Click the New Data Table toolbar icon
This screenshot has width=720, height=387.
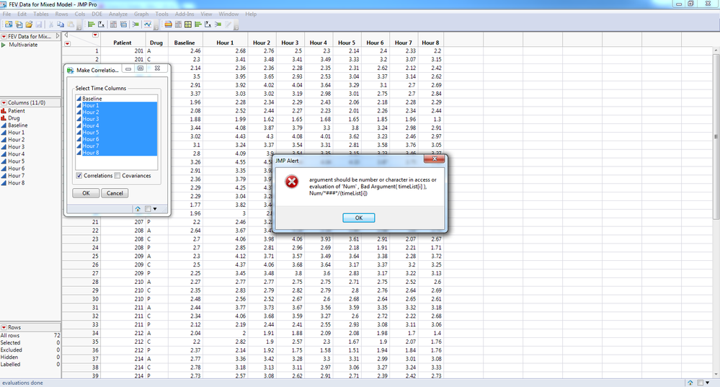pyautogui.click(x=9, y=25)
